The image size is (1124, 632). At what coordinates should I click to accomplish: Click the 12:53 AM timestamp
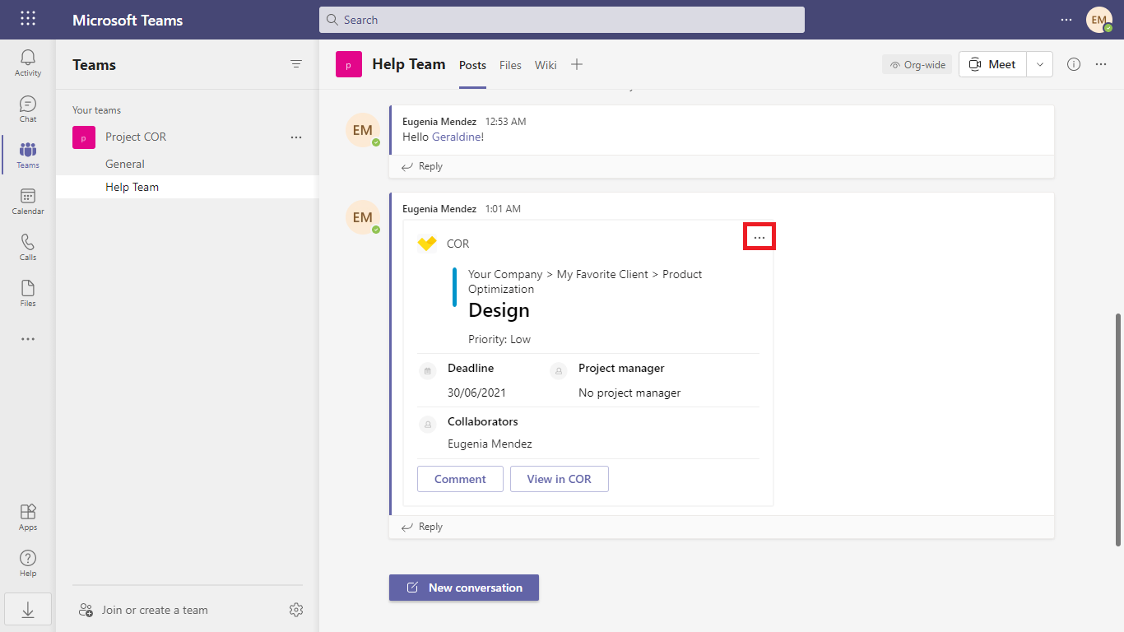(505, 122)
